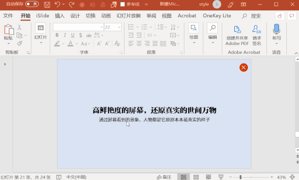Viewport: 299px width, 180px height.
Task: Open the Aa change case dropdown
Action: click(x=85, y=44)
